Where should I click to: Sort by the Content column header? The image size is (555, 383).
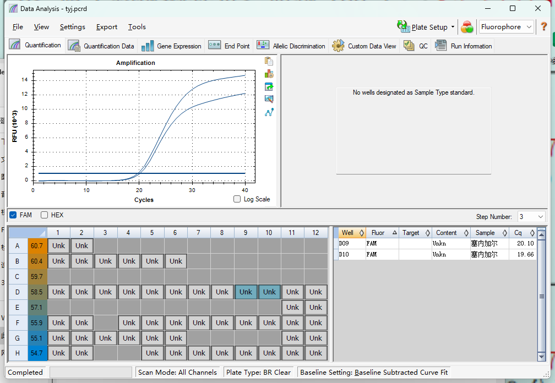451,233
